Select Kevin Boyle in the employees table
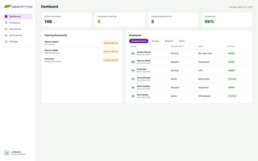The image size is (258, 161). pos(189,96)
